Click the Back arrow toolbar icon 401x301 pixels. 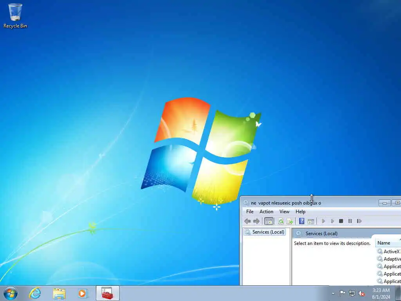click(x=247, y=221)
